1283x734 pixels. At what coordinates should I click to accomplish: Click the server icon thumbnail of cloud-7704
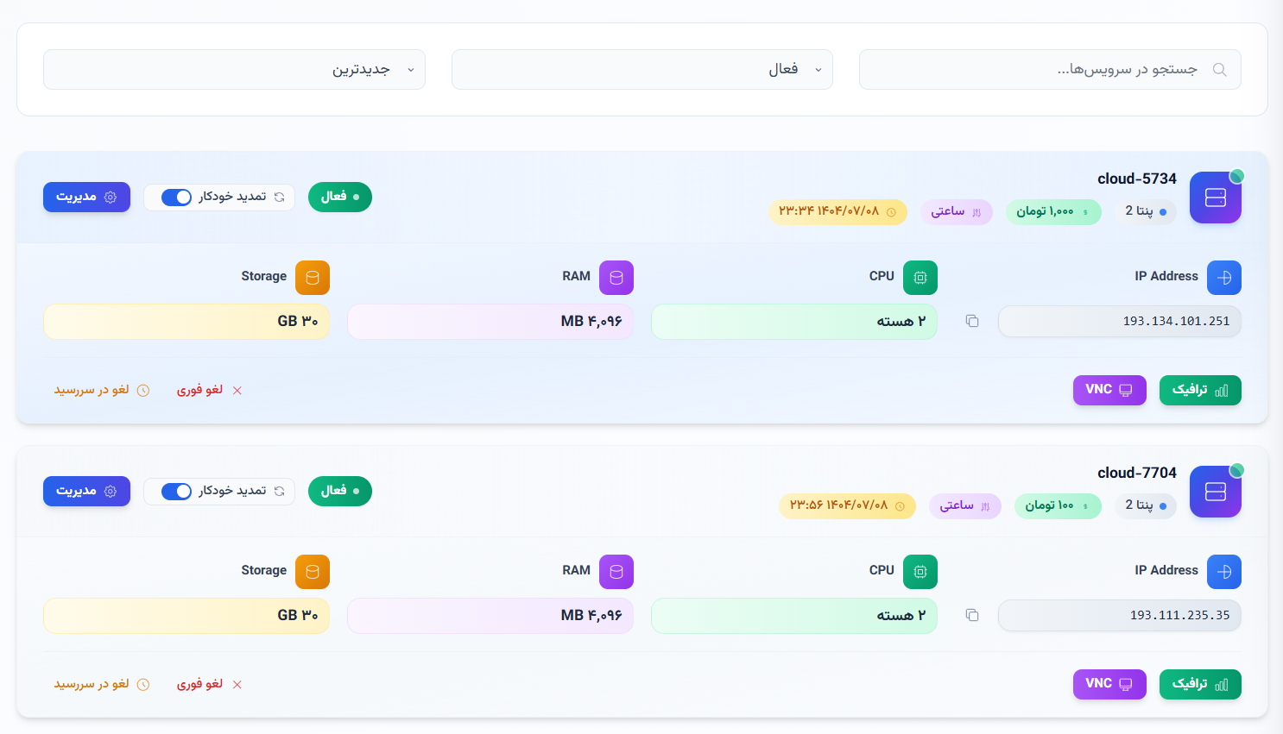pos(1215,492)
